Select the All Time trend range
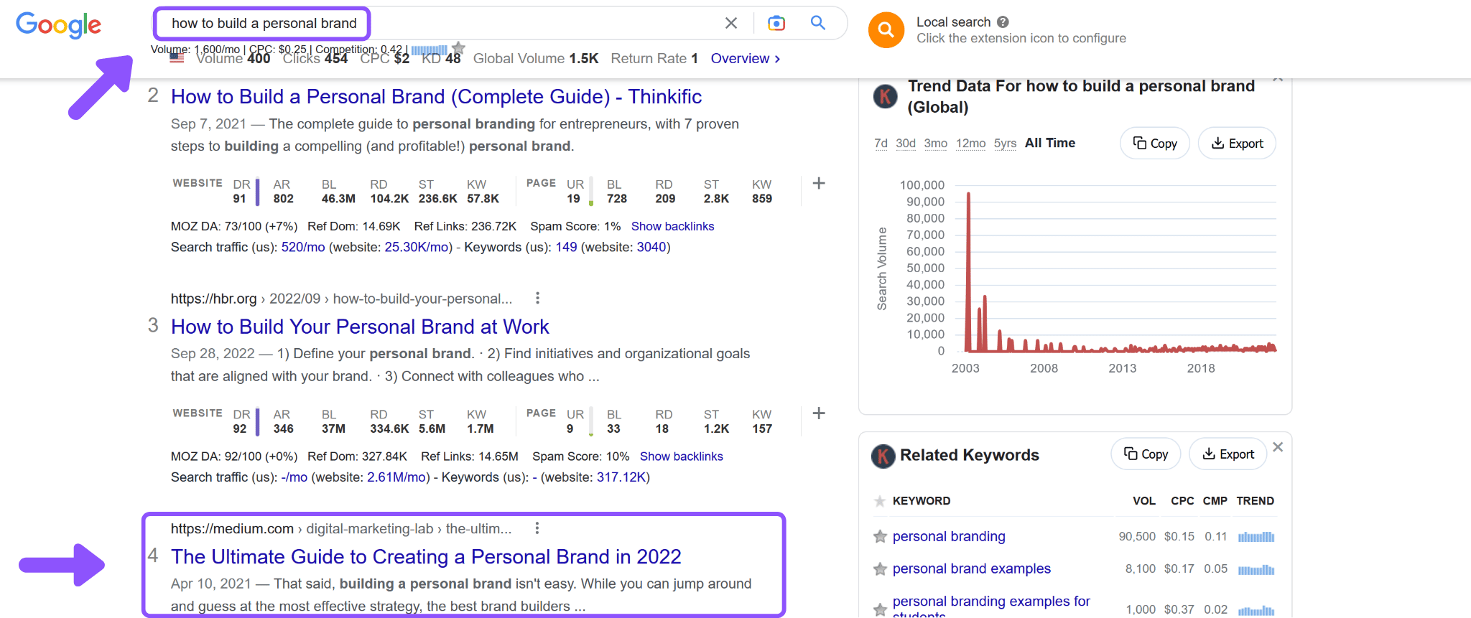 point(1050,143)
